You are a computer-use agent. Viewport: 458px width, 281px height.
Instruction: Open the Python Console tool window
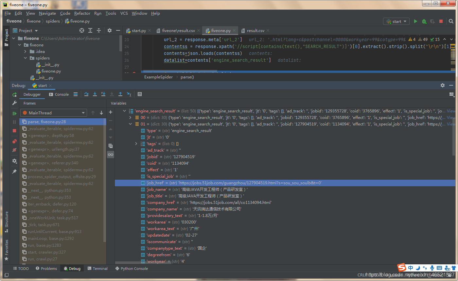[132, 269]
